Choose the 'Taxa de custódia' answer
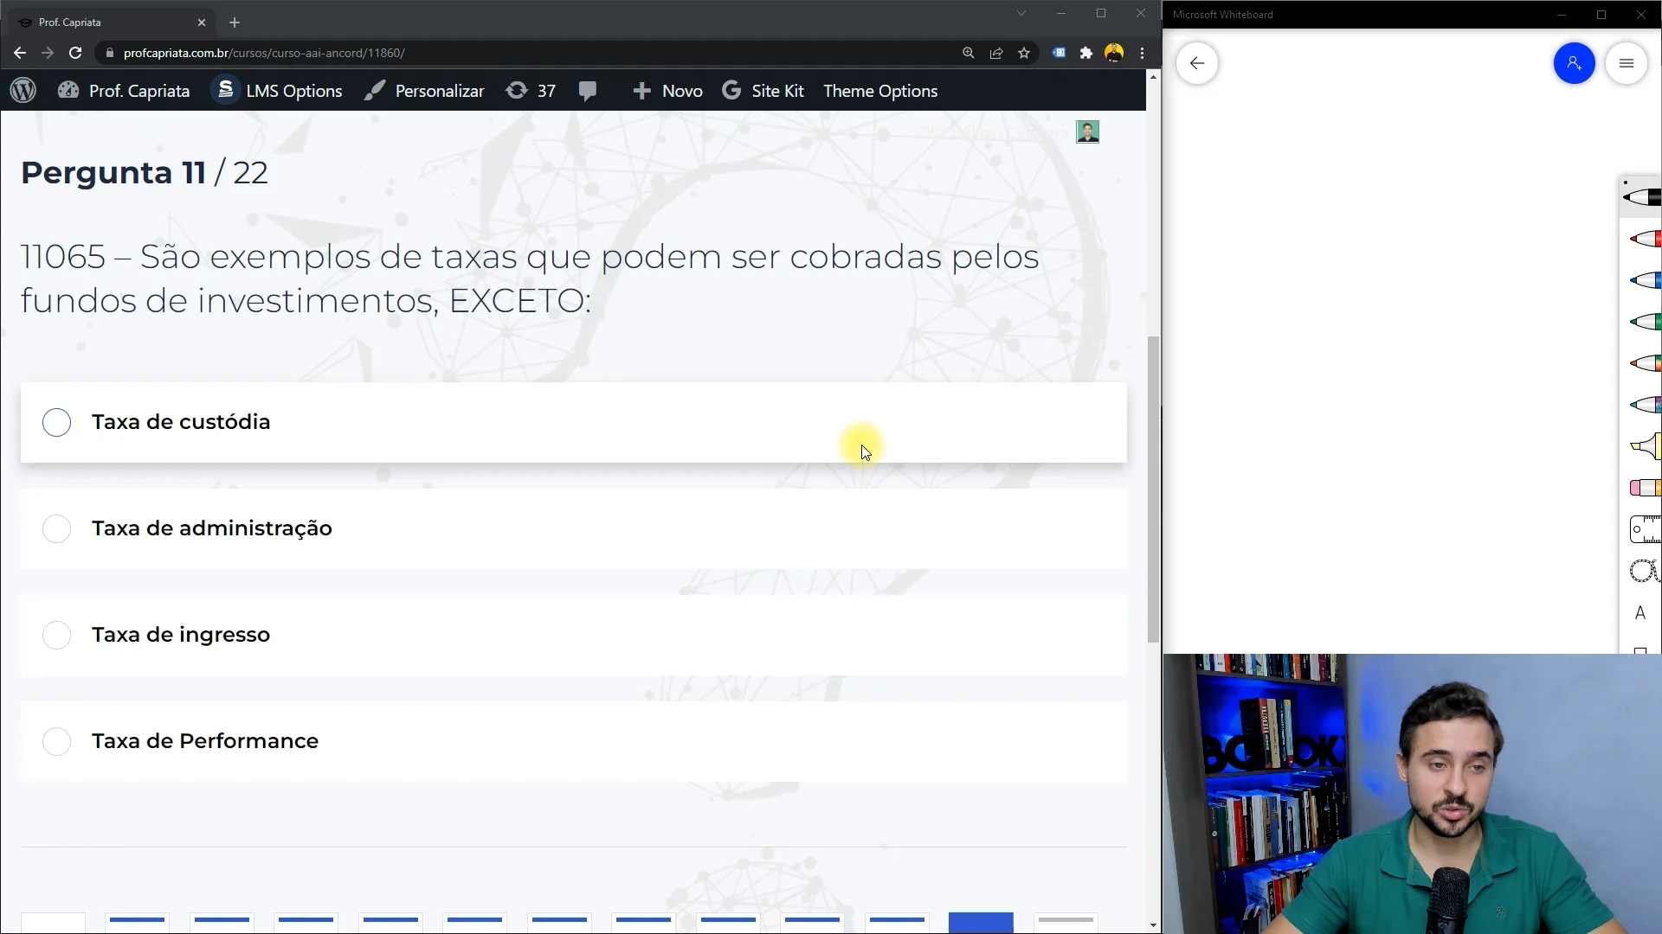This screenshot has height=934, width=1662. click(57, 422)
